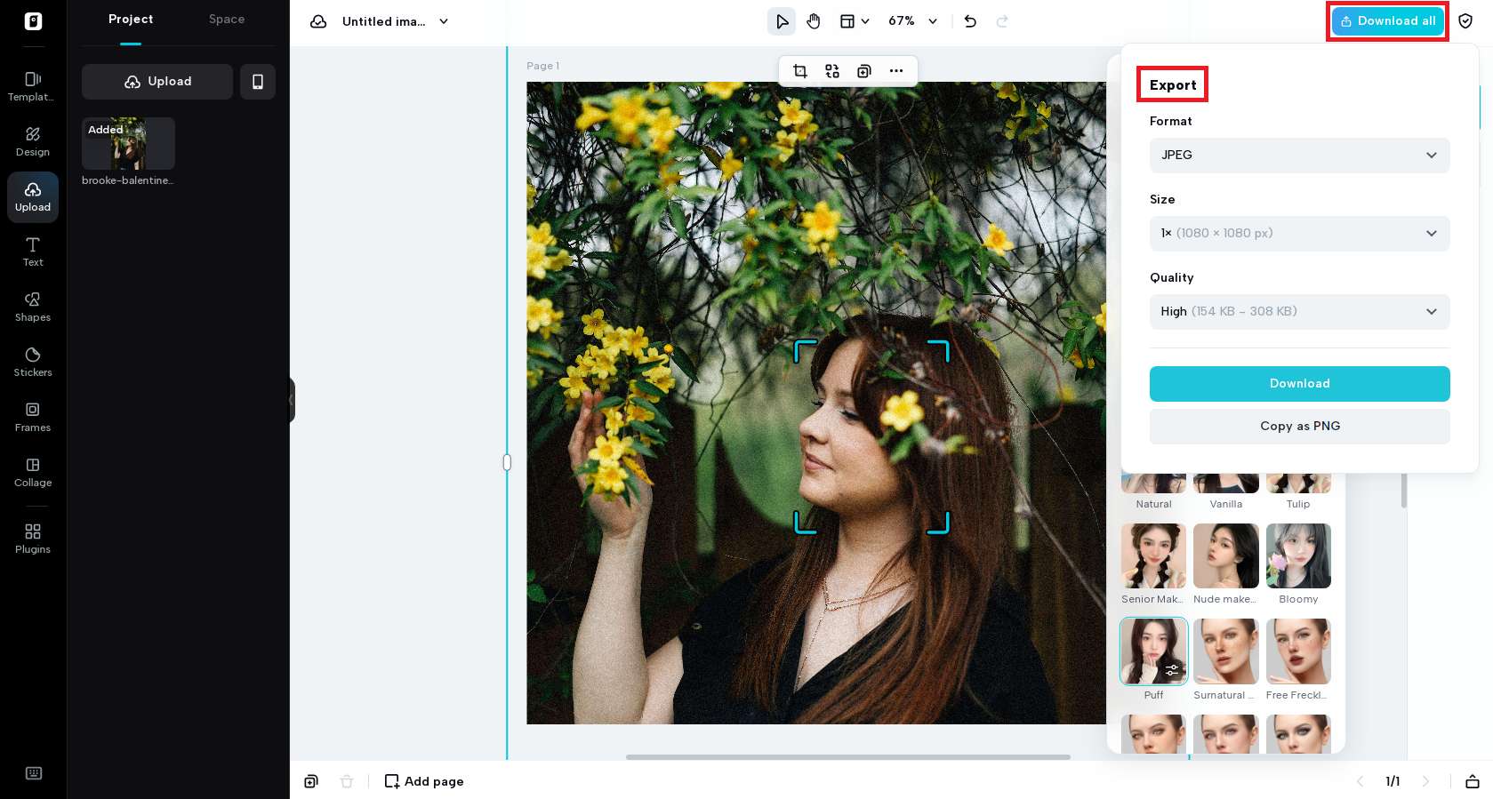Open the Collage panel
The image size is (1493, 799).
pos(33,472)
